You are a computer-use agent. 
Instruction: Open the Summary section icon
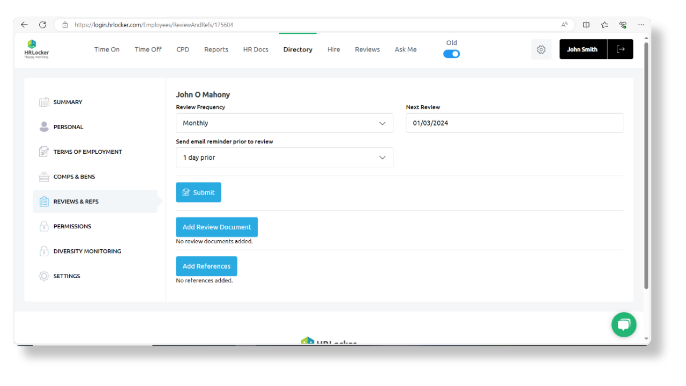click(44, 102)
